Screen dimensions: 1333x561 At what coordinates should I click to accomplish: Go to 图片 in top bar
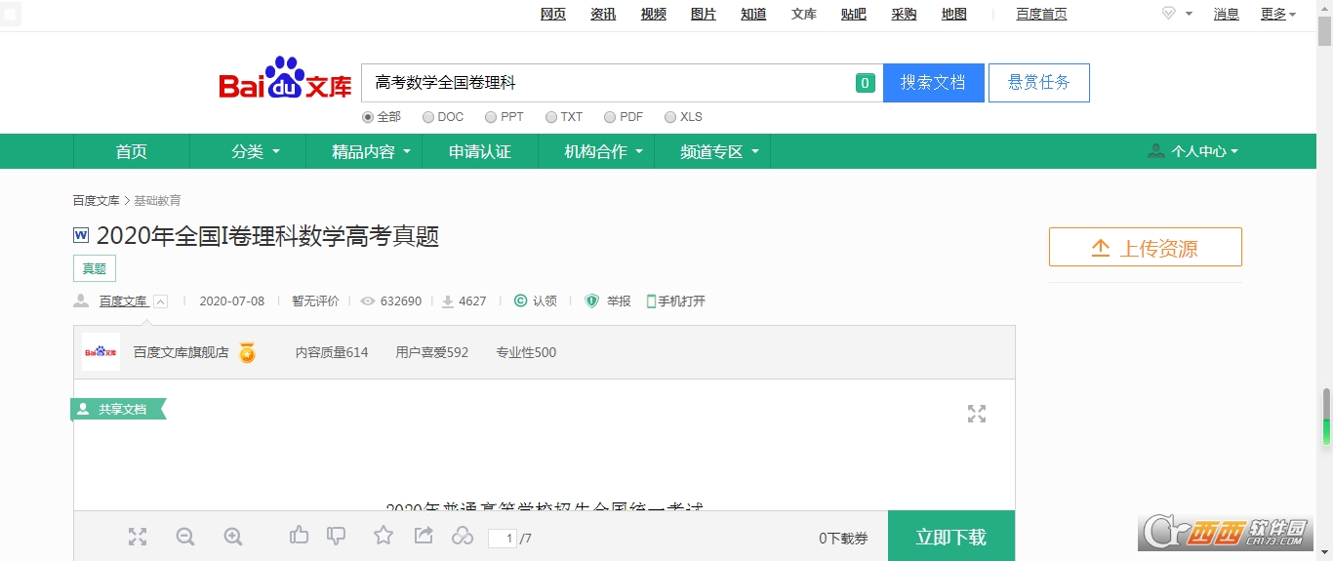coord(704,14)
